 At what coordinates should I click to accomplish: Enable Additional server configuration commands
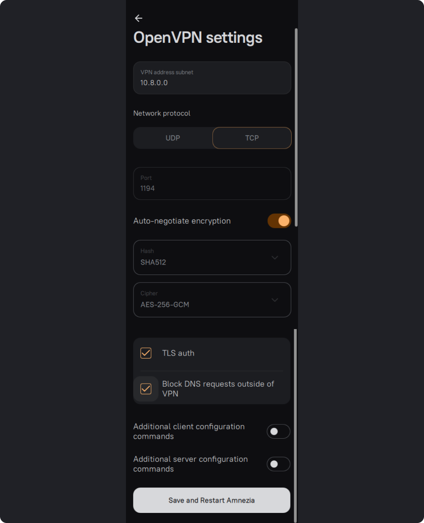(278, 464)
